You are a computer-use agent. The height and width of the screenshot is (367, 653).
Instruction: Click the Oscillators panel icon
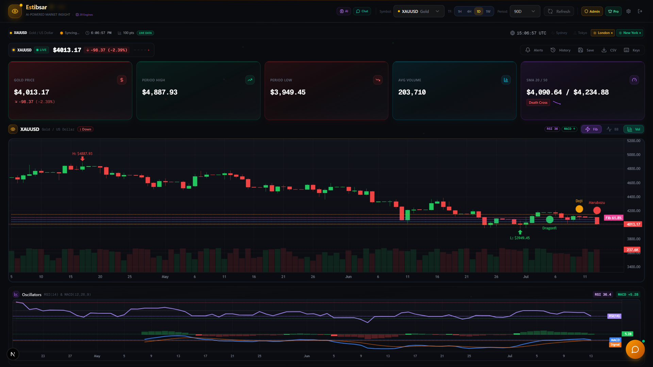[16, 294]
